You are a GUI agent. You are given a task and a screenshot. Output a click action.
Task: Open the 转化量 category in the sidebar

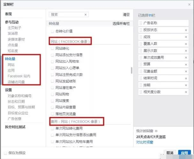[10, 59]
